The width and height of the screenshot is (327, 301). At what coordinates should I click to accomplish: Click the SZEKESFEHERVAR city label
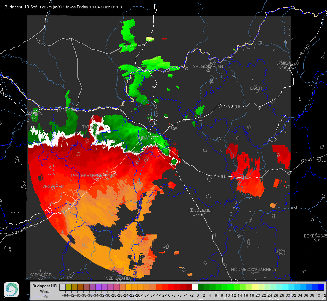click(95, 176)
